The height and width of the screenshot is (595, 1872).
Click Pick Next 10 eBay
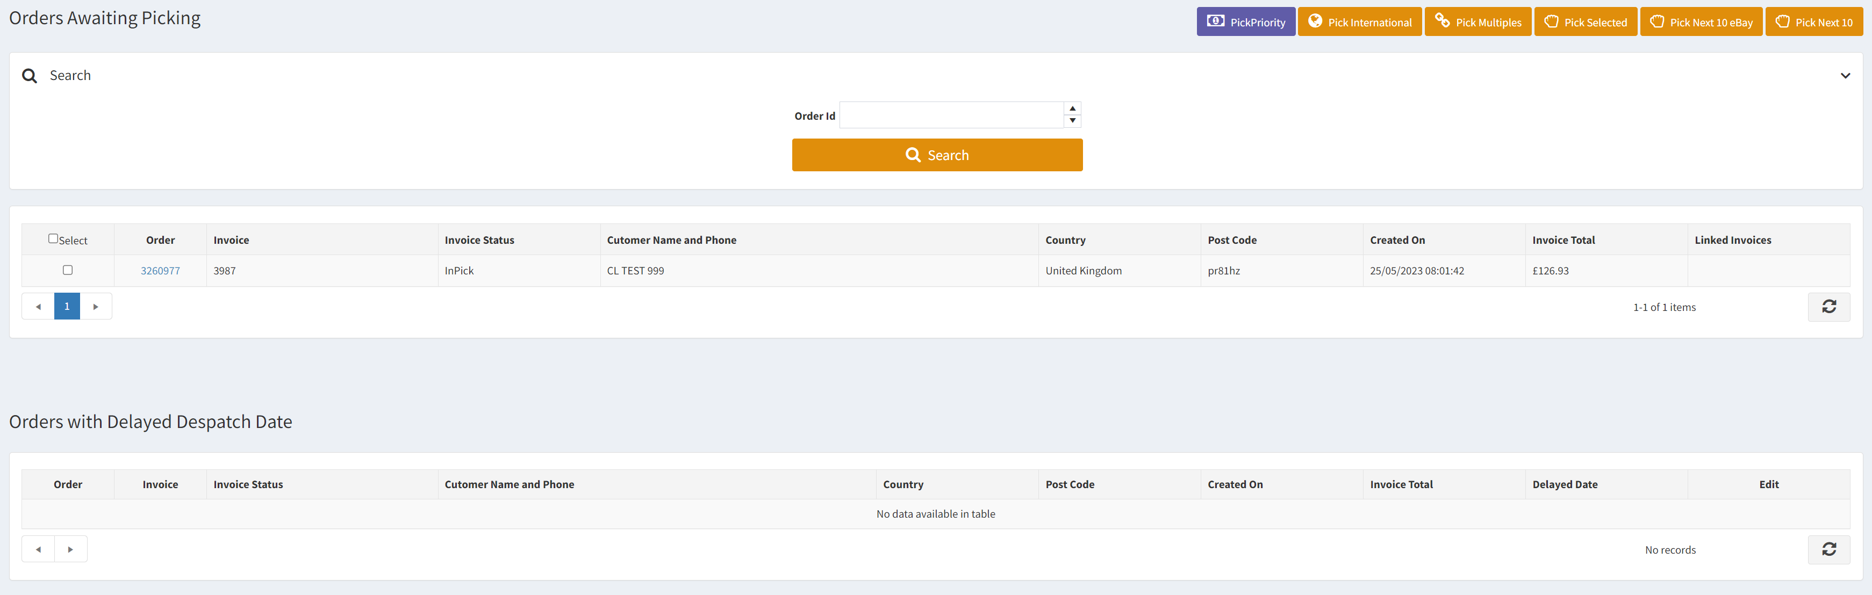pos(1701,21)
